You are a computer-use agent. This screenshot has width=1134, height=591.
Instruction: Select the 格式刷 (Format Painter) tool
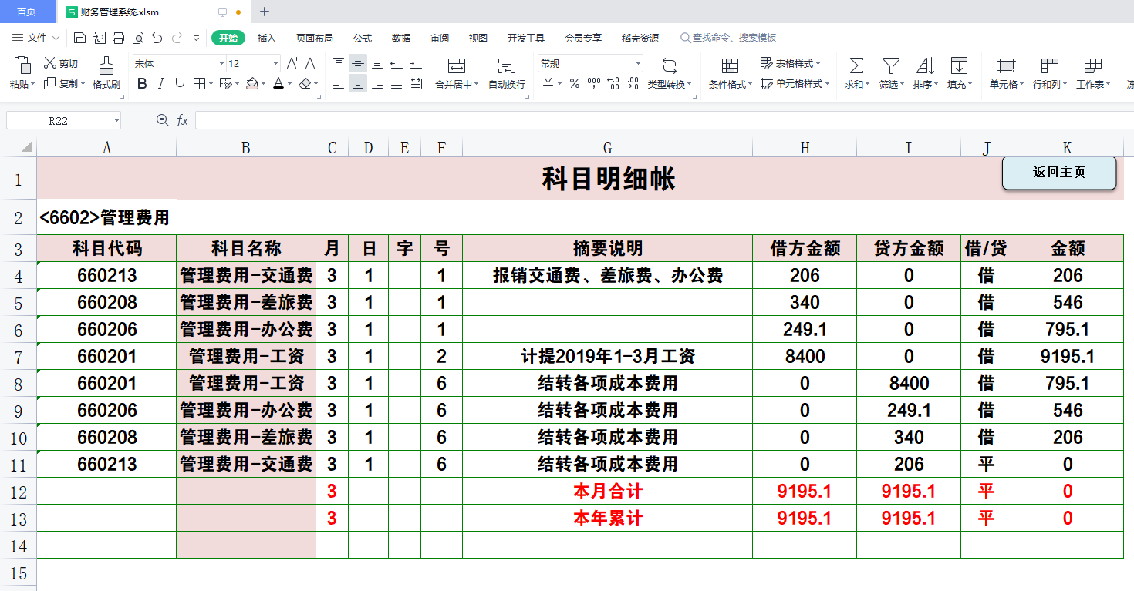(x=106, y=73)
